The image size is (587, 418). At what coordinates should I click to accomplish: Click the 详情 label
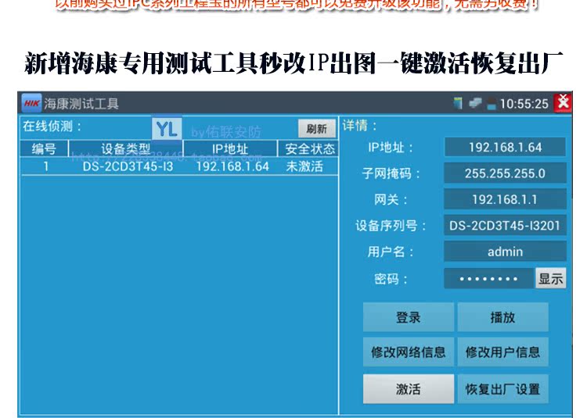(359, 126)
